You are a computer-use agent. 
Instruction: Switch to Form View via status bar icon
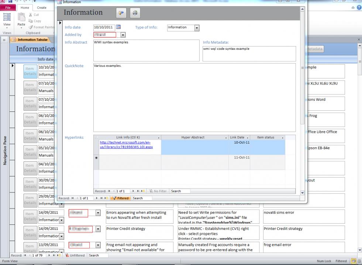[x=354, y=261]
